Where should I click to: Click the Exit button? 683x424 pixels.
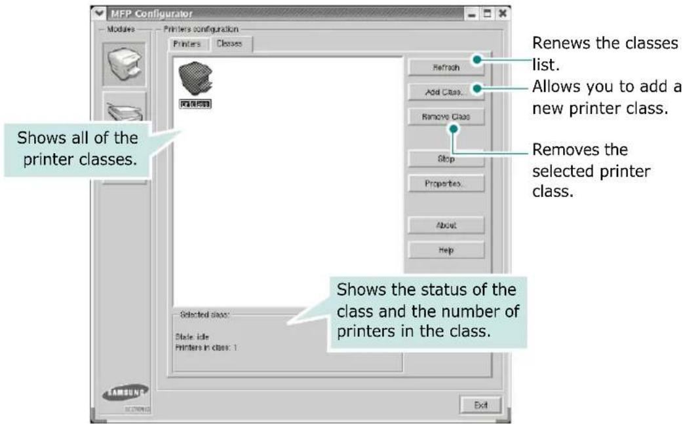[480, 405]
